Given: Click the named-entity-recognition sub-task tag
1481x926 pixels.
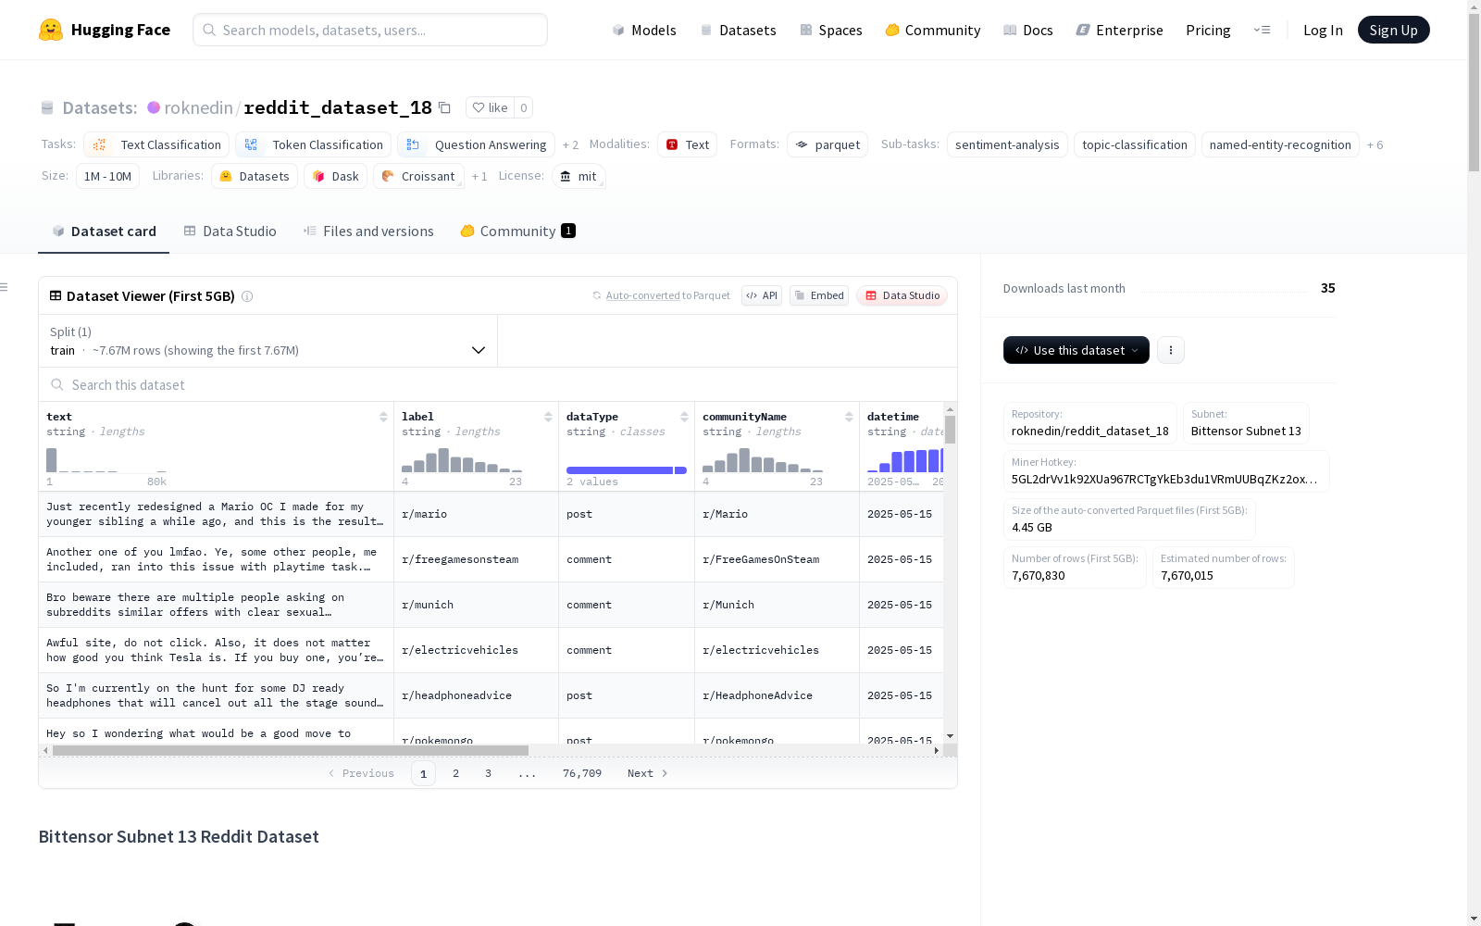Looking at the screenshot, I should (1280, 144).
